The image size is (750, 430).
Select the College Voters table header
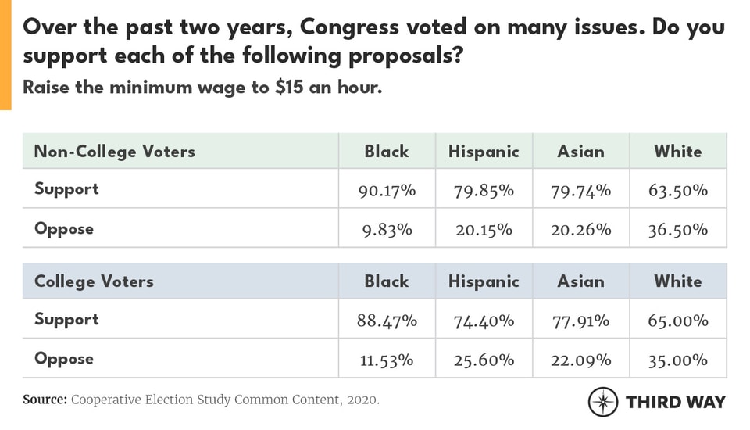94,281
